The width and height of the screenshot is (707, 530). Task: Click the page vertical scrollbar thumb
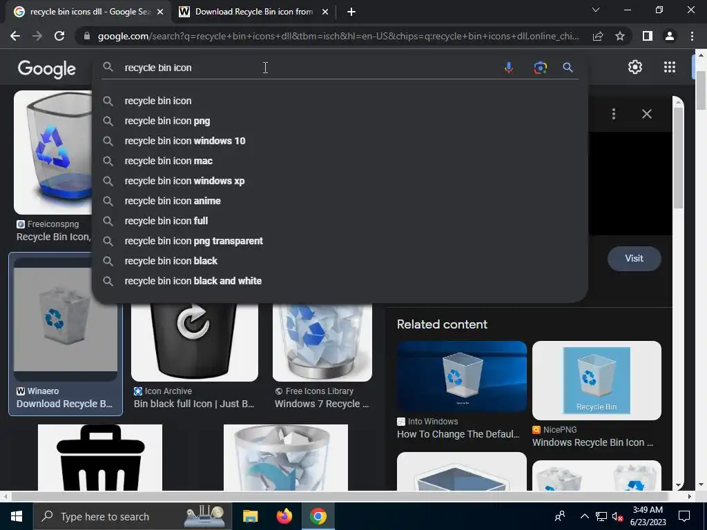point(701,90)
